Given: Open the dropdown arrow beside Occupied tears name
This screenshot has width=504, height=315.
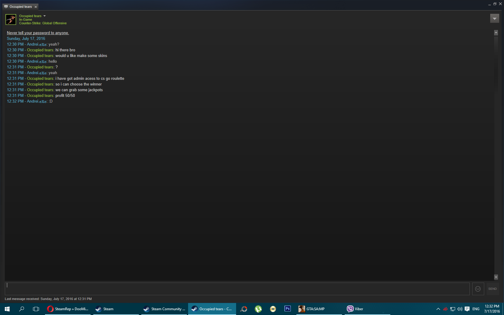Looking at the screenshot, I should [x=44, y=16].
